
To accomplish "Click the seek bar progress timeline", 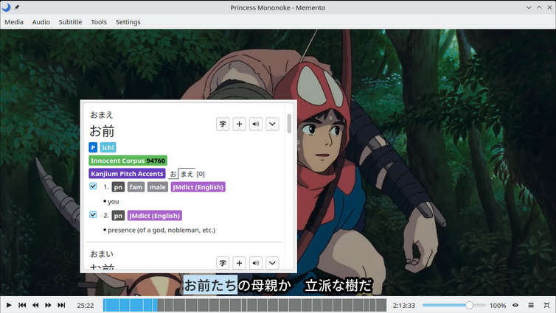I will click(x=245, y=305).
